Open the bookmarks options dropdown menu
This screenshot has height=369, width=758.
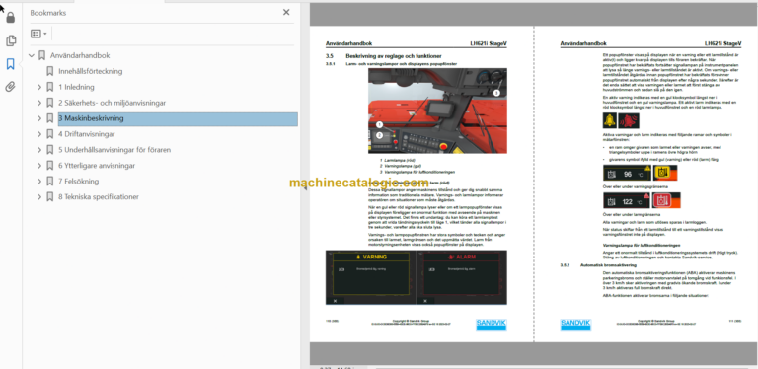(38, 34)
